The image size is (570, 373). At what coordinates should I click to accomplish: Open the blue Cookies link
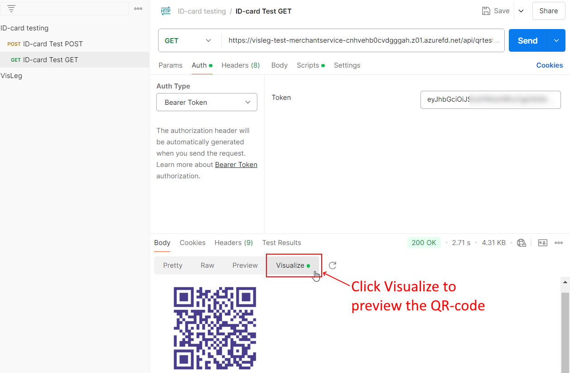[x=550, y=65]
